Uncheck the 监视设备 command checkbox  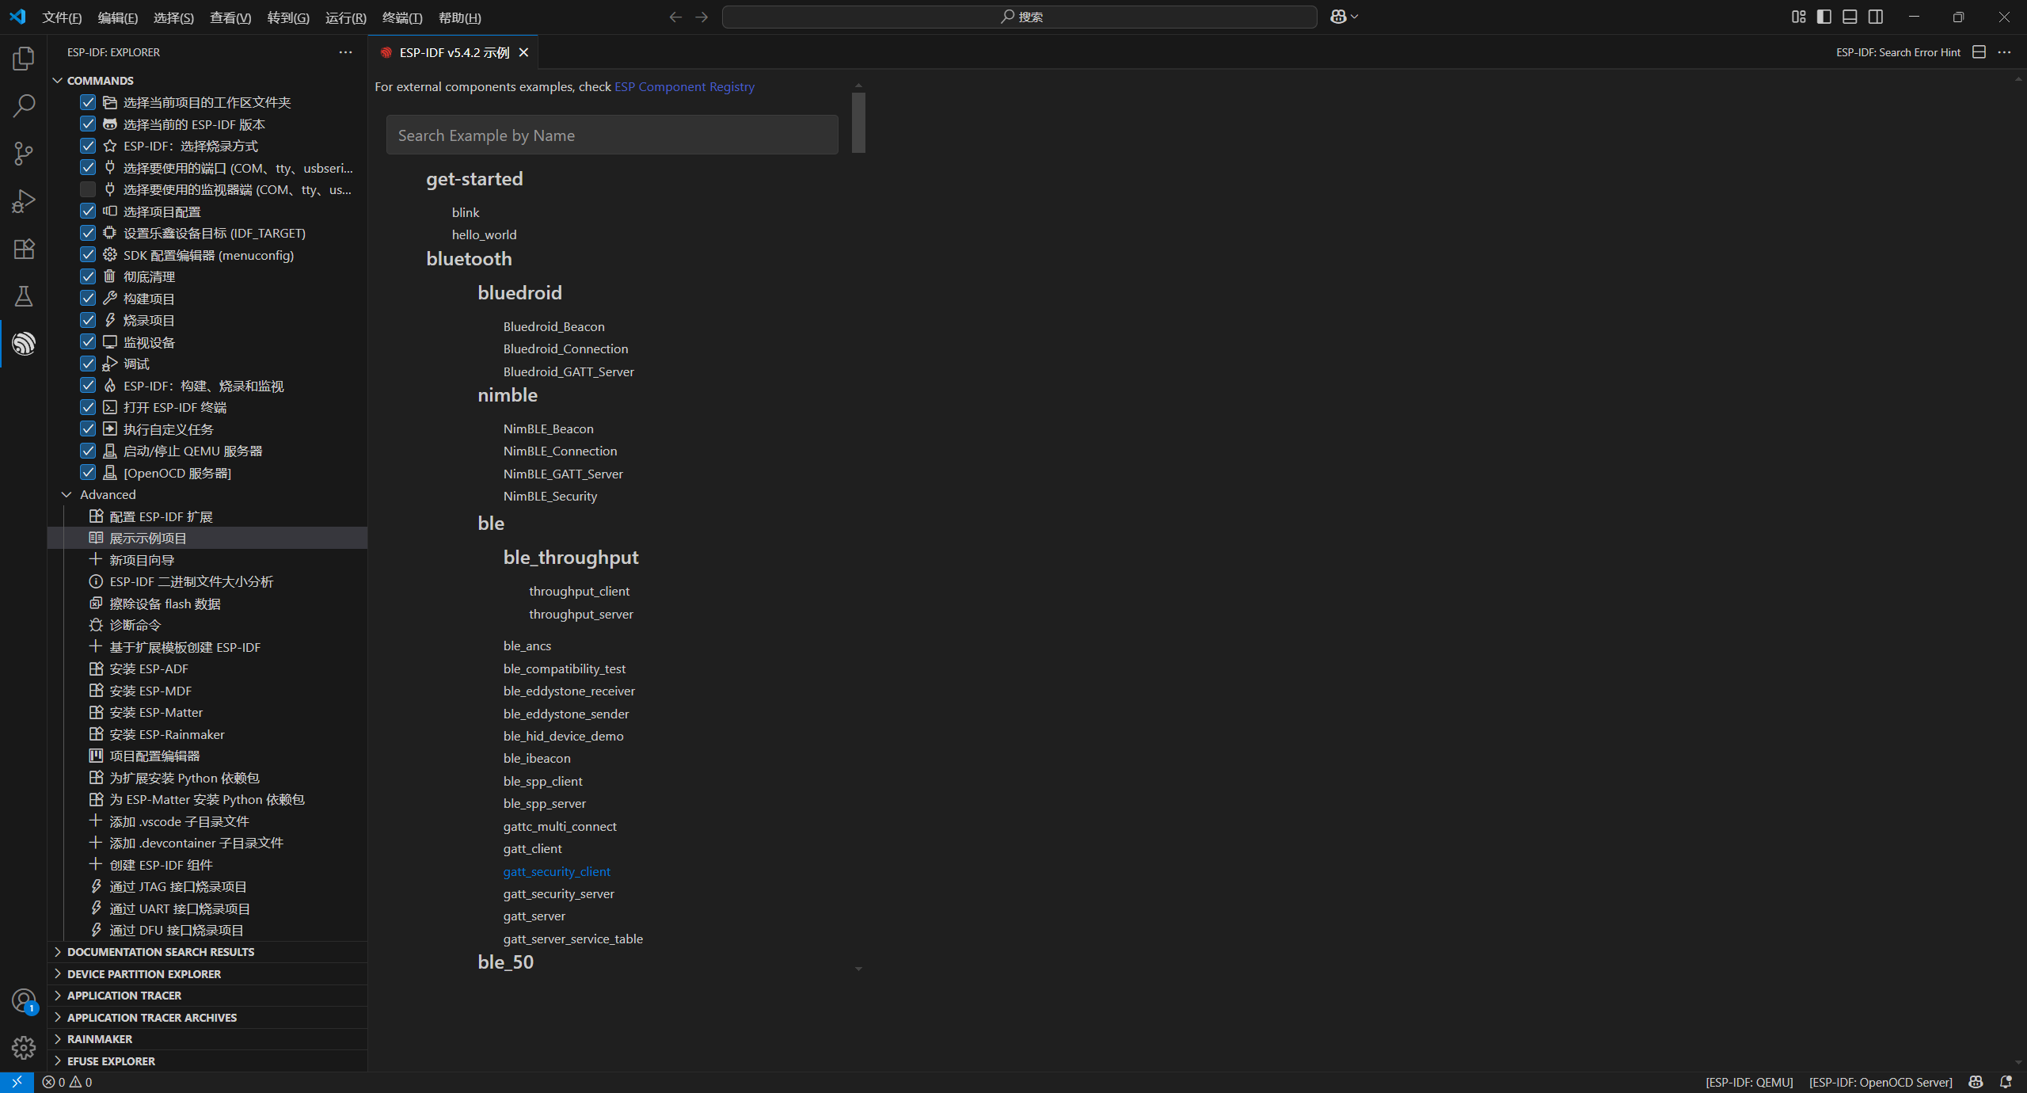point(88,342)
